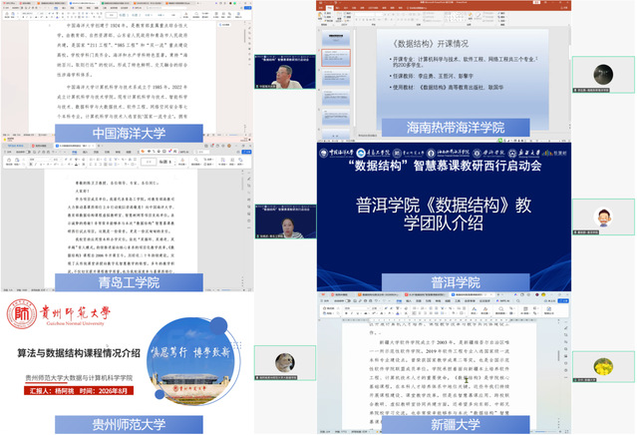
Task: Select the female presenter's video tile
Action: (285, 221)
